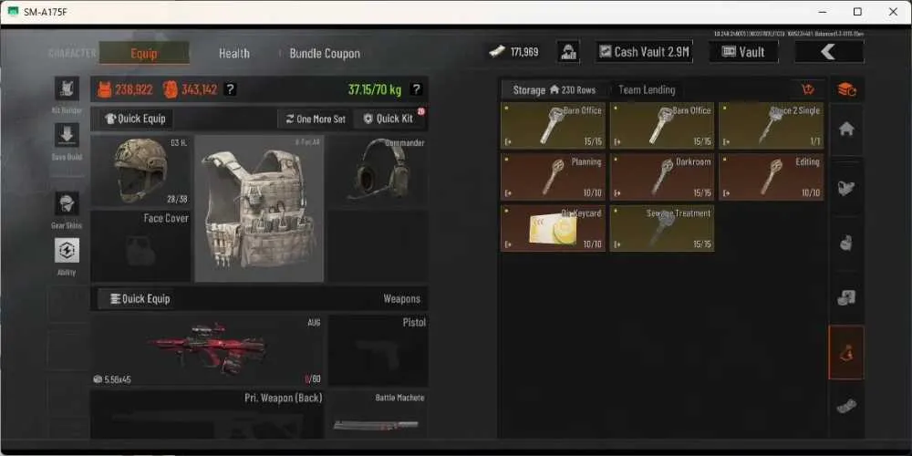Open the Bundle Coupon tab
The height and width of the screenshot is (456, 912).
[x=325, y=53]
